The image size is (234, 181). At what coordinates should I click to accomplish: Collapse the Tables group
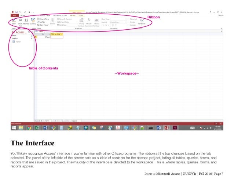point(32,39)
